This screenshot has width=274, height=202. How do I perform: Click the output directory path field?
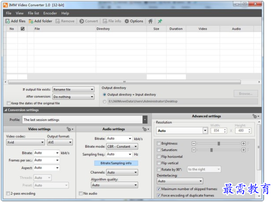(x=183, y=101)
